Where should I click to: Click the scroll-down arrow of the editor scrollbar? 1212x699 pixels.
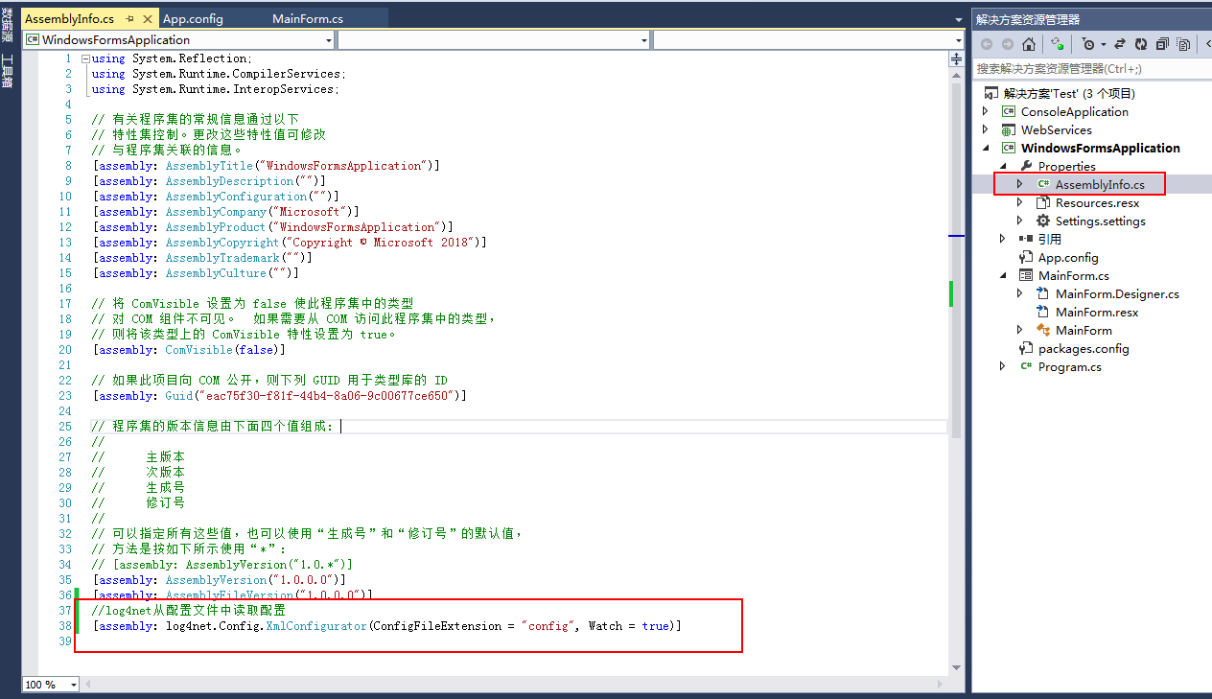[956, 667]
